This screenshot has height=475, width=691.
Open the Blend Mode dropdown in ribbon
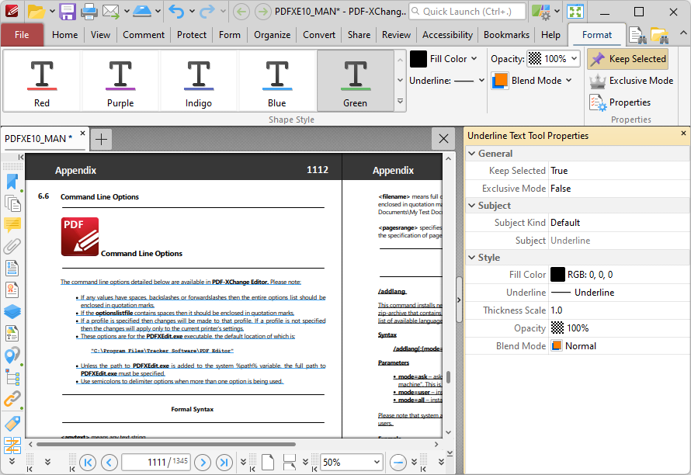[x=569, y=80]
